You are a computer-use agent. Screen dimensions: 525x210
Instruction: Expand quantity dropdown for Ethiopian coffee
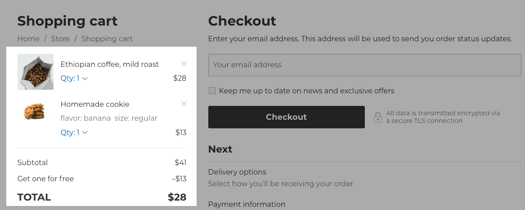pyautogui.click(x=74, y=79)
